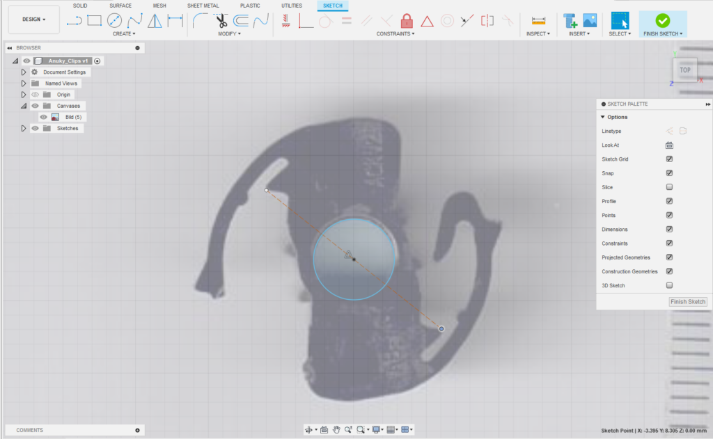Activate the Pan hand tool

point(336,430)
